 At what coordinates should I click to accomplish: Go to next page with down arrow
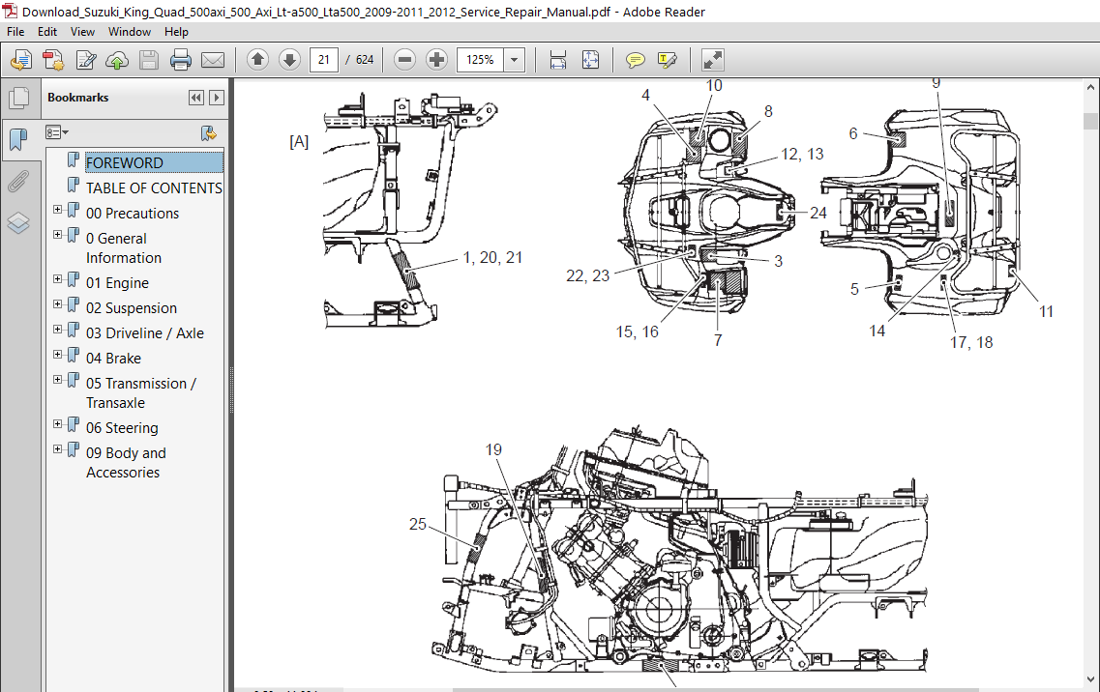[289, 60]
